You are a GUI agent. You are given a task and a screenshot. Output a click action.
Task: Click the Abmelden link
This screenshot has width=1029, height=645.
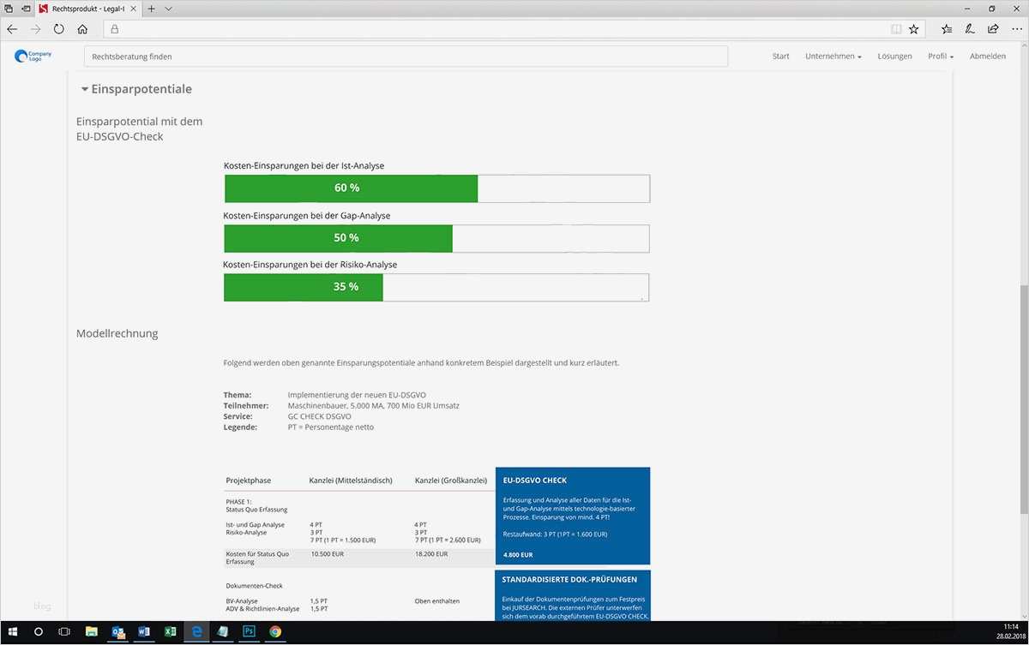(x=988, y=56)
